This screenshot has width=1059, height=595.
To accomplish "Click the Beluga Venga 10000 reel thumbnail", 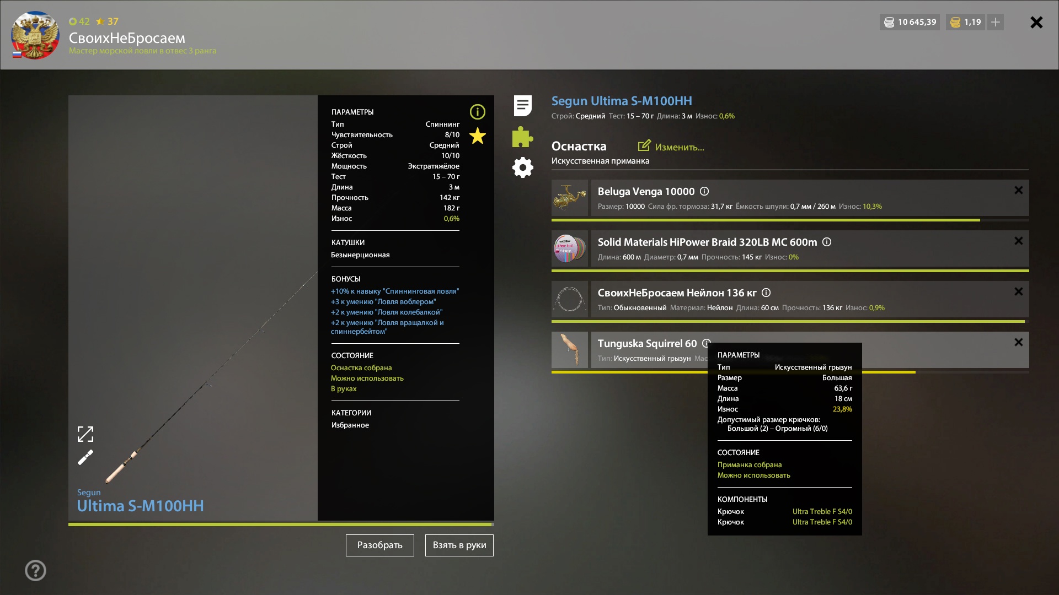I will (570, 197).
